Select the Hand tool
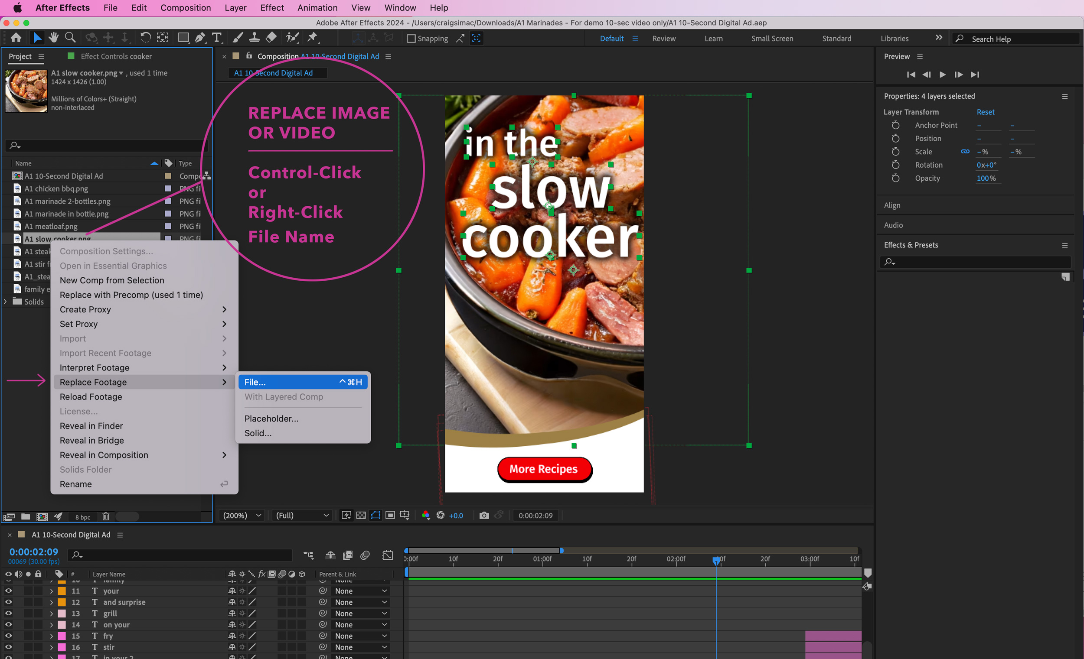Viewport: 1084px width, 659px height. [x=53, y=37]
